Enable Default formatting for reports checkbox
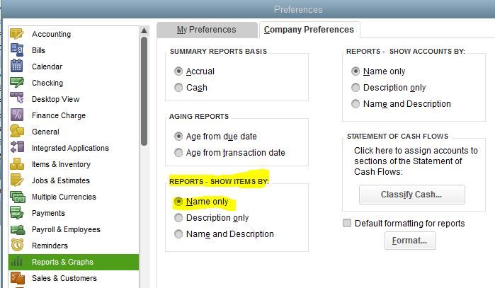 347,224
